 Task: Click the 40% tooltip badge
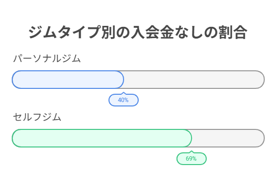point(124,100)
